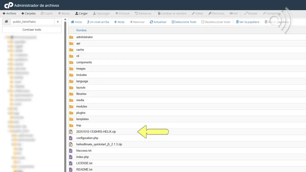Open Ver la papelera trash view
This screenshot has height=172, width=306.
pyautogui.click(x=247, y=22)
